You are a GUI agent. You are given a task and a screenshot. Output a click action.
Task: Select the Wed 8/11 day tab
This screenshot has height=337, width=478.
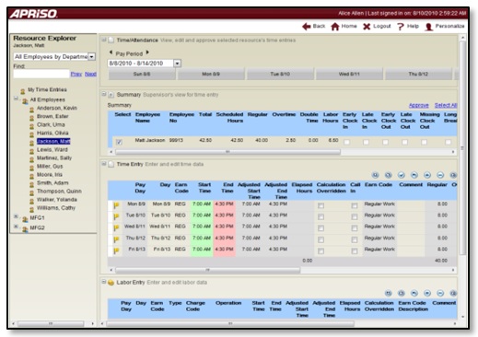click(x=349, y=74)
